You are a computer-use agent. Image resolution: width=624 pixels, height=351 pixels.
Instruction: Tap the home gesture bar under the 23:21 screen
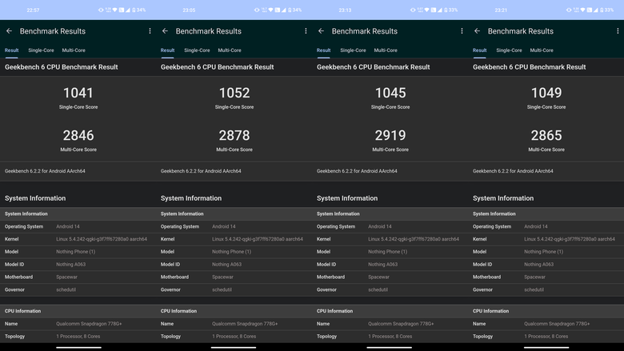click(x=546, y=348)
